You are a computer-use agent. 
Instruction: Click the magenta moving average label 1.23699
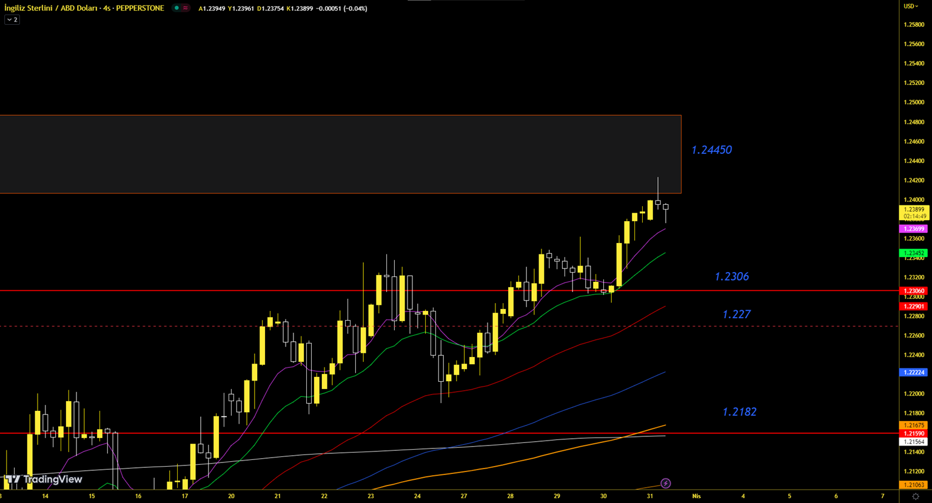tap(914, 229)
